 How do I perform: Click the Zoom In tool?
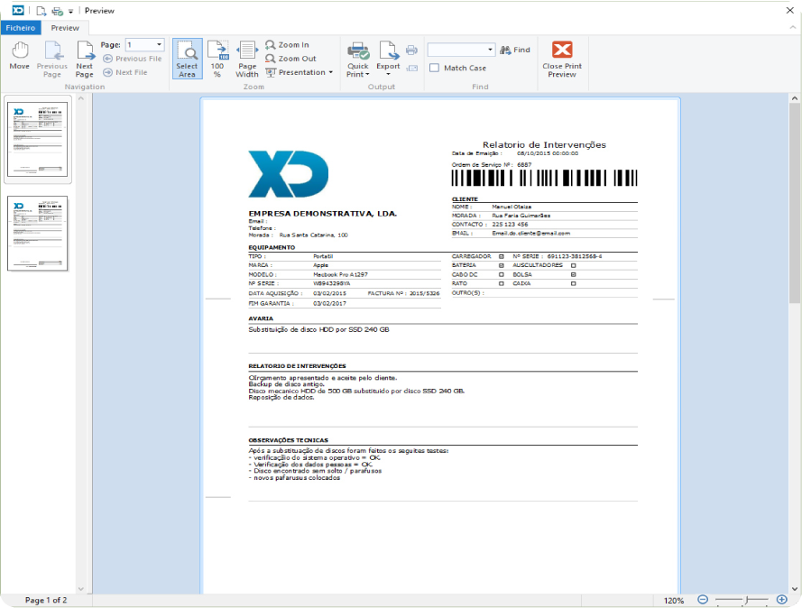pyautogui.click(x=287, y=45)
